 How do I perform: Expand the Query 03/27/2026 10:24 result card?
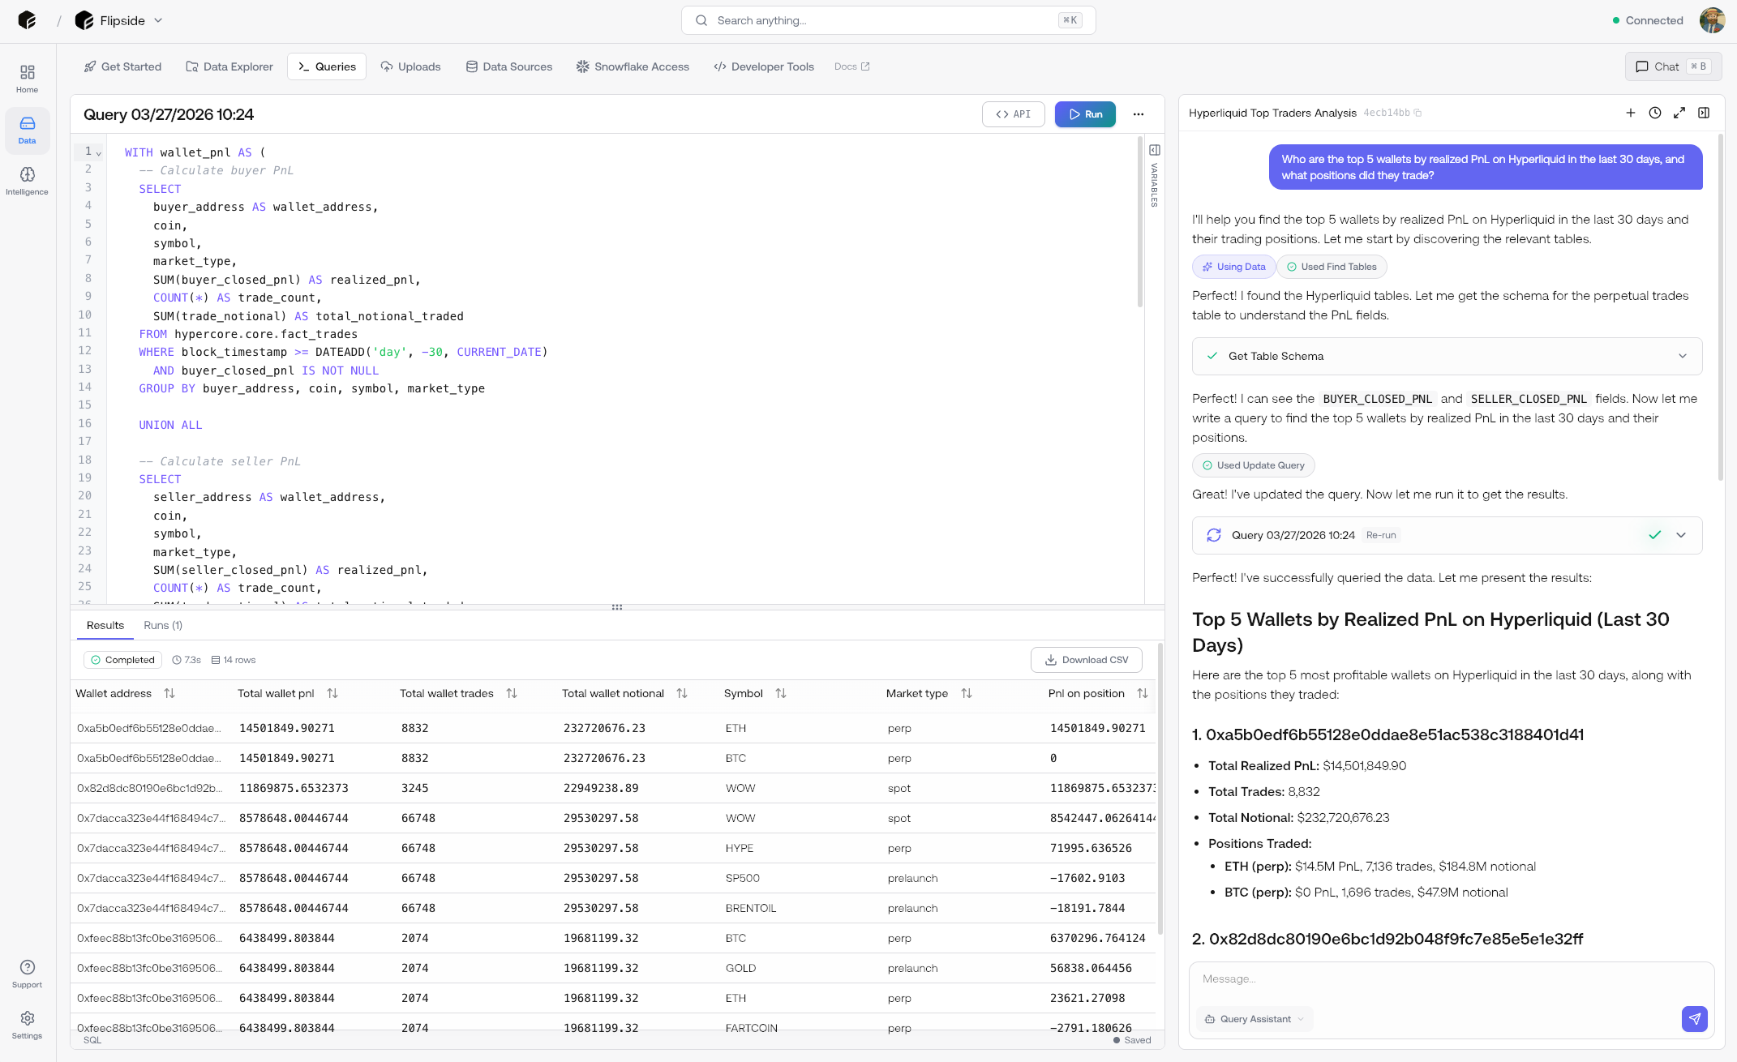[x=1681, y=535]
